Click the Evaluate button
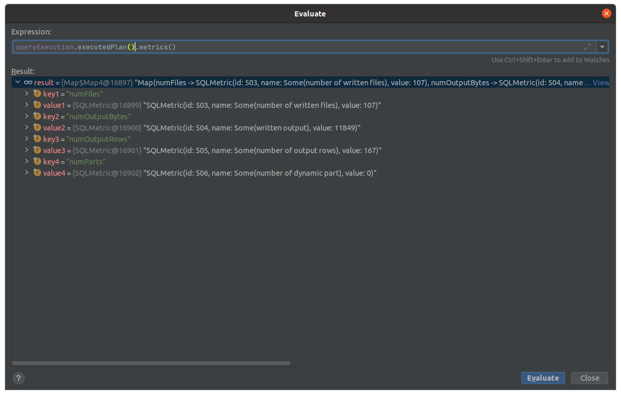621x395 pixels. [543, 378]
